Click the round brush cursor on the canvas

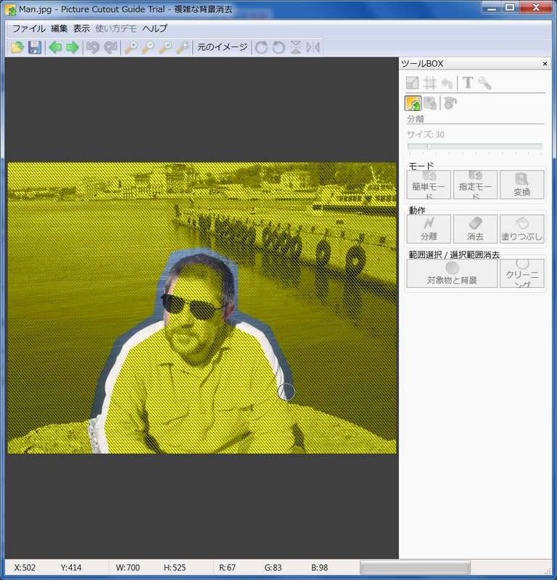[x=286, y=391]
